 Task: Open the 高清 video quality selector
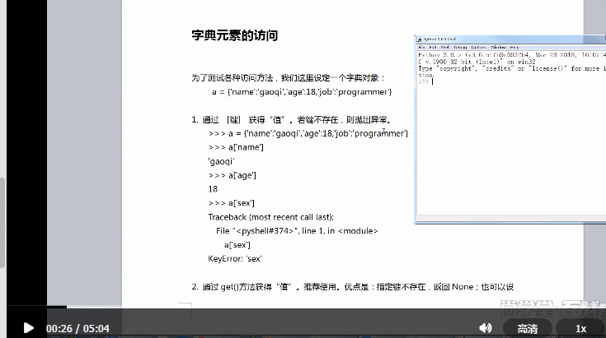527,329
